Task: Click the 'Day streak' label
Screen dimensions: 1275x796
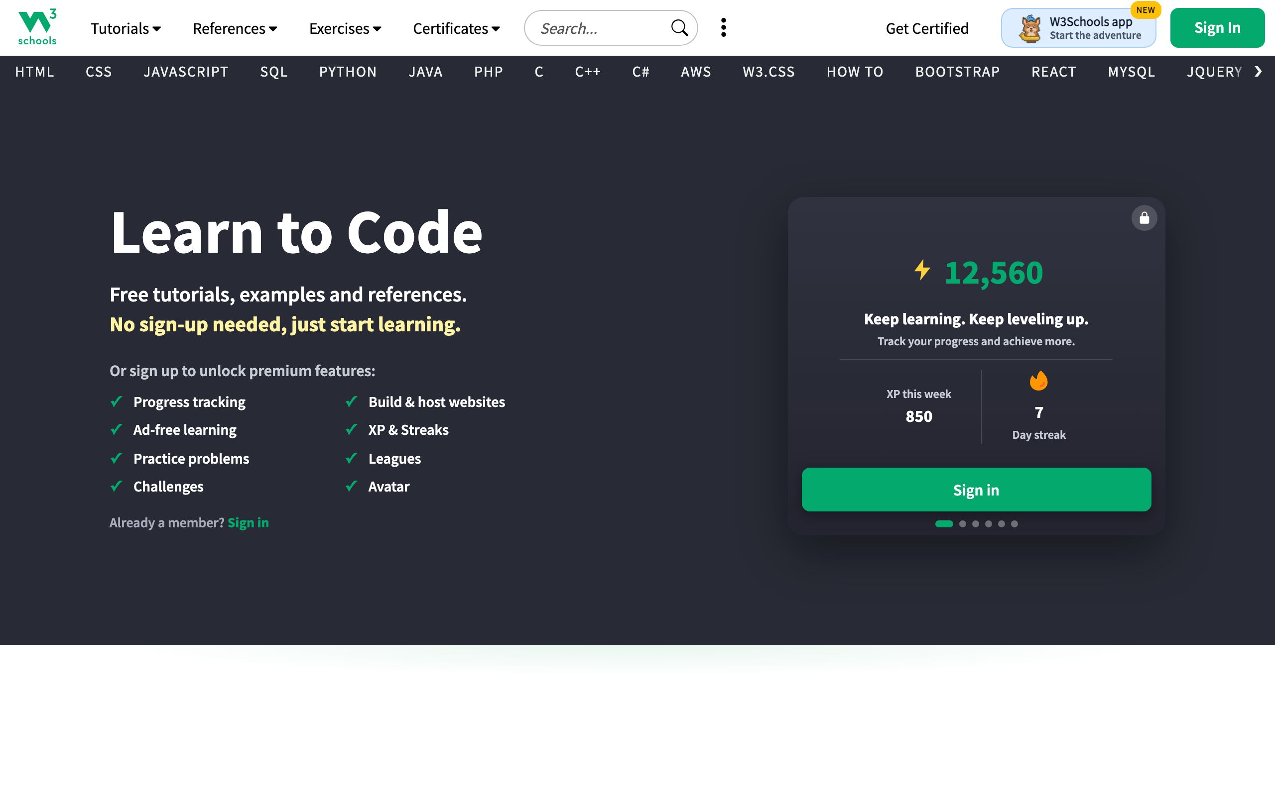Action: (x=1038, y=435)
